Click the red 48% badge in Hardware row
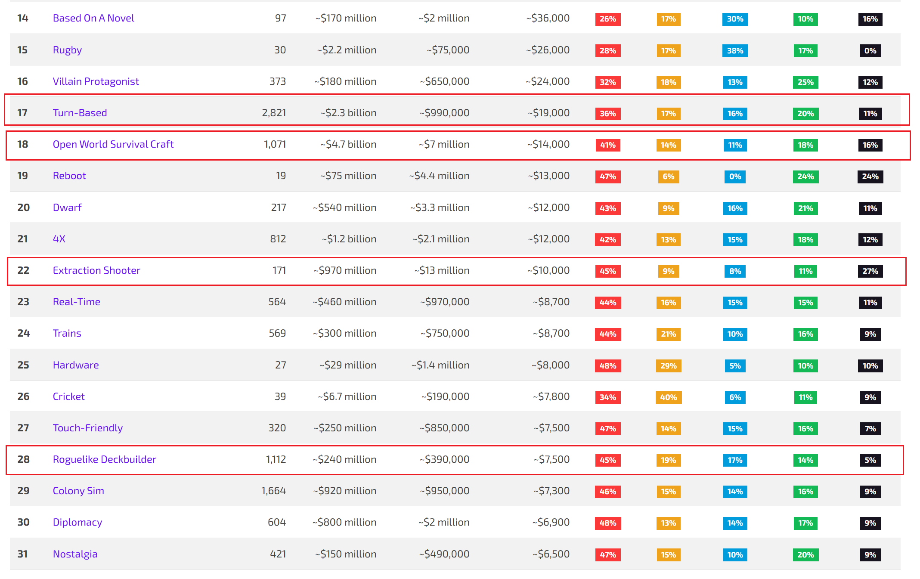 607,366
